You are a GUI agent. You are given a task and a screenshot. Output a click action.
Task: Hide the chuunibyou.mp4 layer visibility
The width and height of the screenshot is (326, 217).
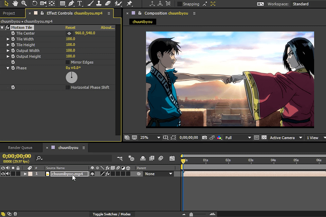(x=3, y=174)
